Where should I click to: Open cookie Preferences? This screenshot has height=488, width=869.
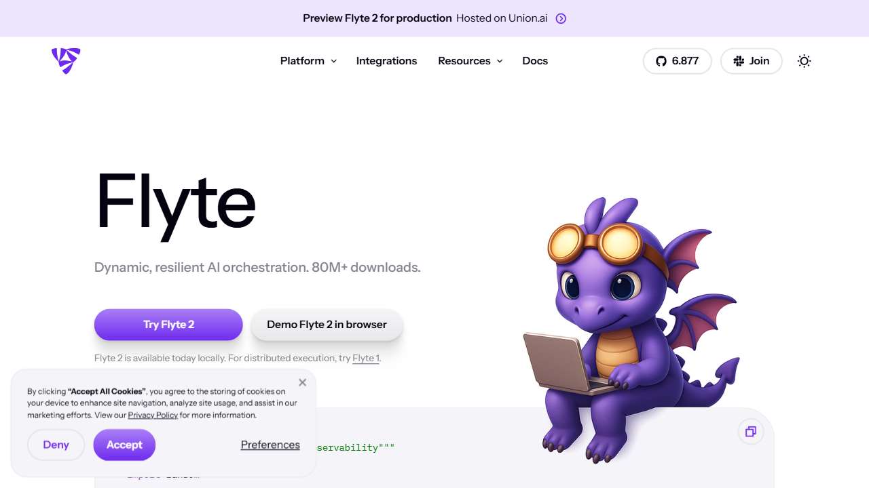click(270, 445)
